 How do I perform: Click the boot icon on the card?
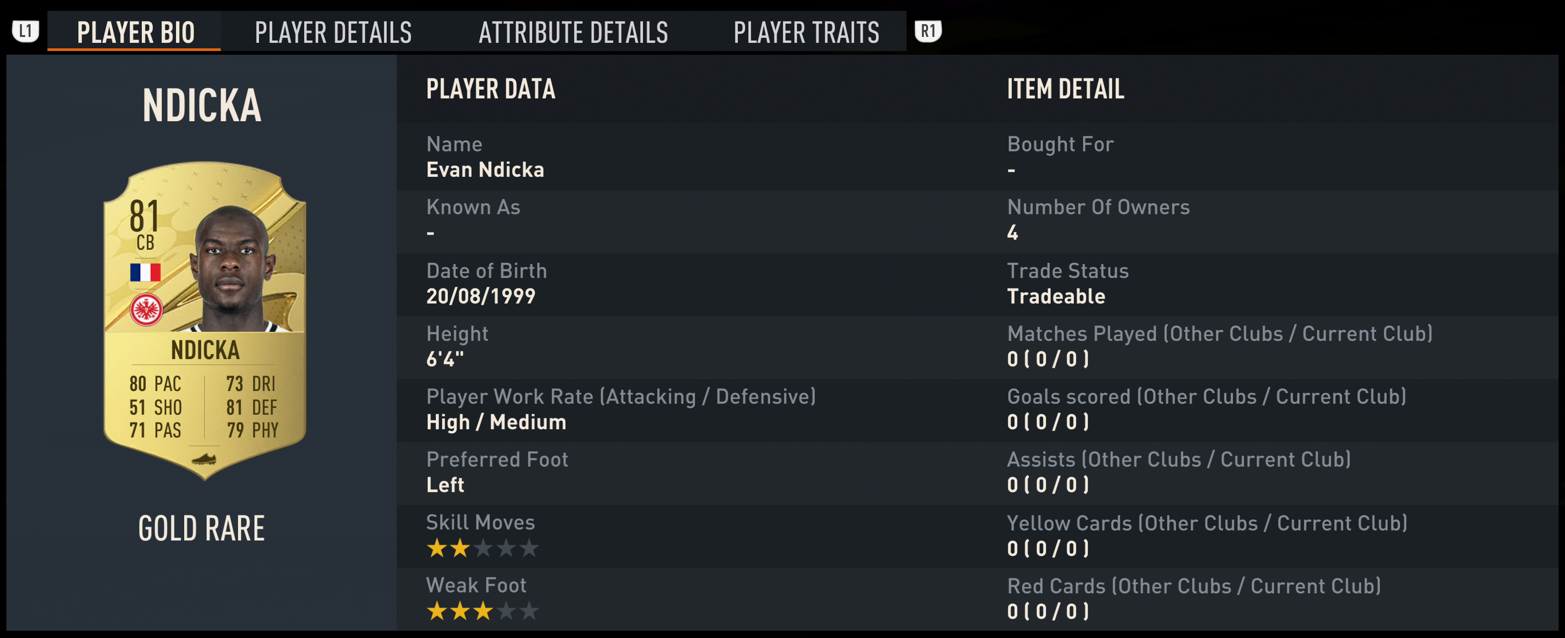(204, 459)
